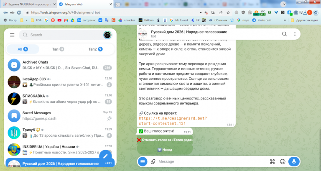This screenshot has width=321, height=171.
Task: Go back in browser history
Action: point(5,13)
